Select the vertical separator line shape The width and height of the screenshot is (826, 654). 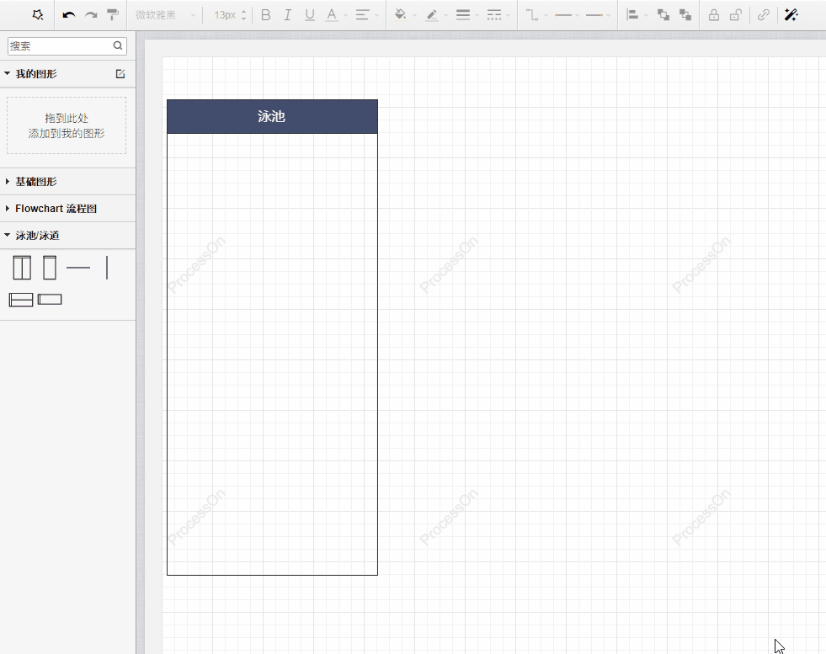(107, 268)
